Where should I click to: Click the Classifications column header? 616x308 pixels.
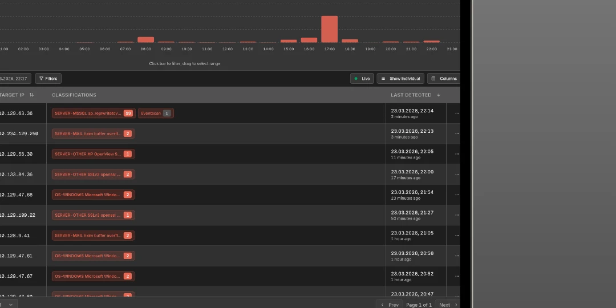(74, 95)
